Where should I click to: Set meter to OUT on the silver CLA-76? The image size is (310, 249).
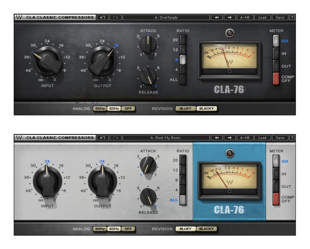click(x=276, y=186)
